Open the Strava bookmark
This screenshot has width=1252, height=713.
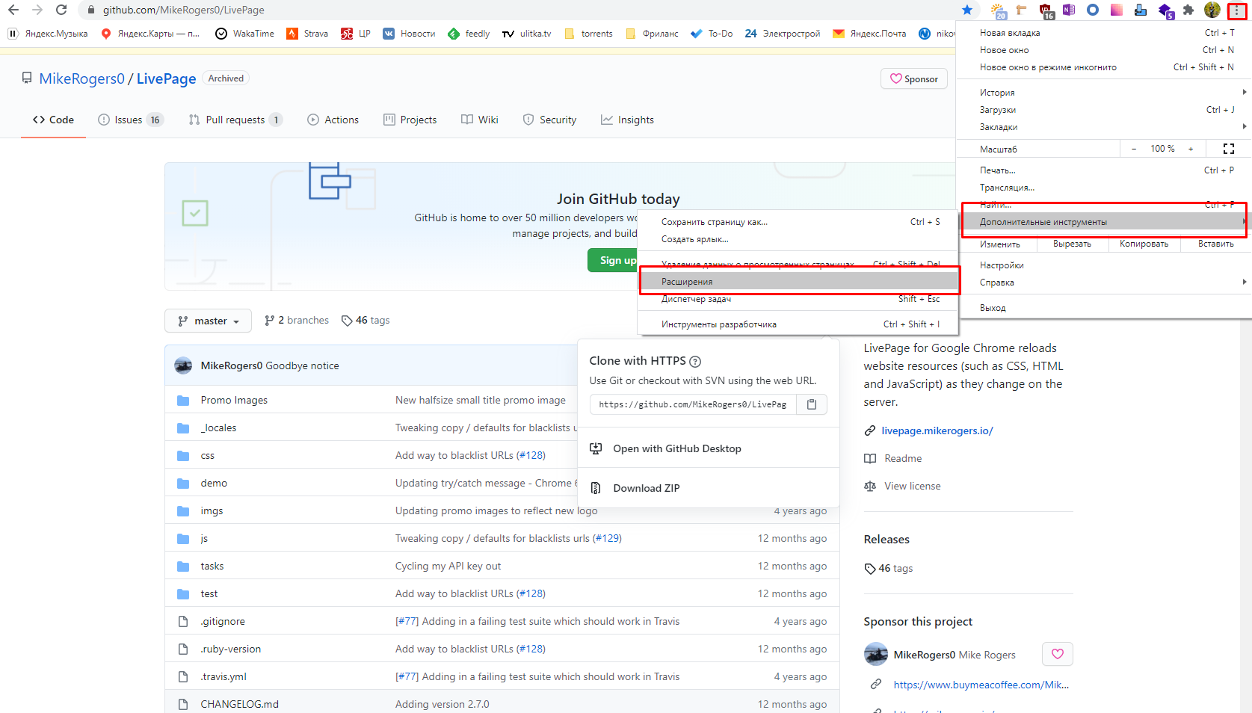click(x=307, y=34)
